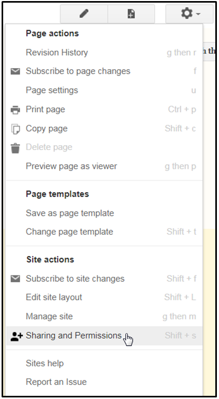The height and width of the screenshot is (399, 219).
Task: Click envelope icon beside Subscribe to site changes
Action: 15,279
